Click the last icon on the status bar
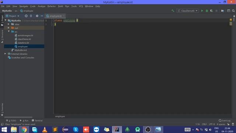Screen dimensions: 236x133 [x=233, y=124]
